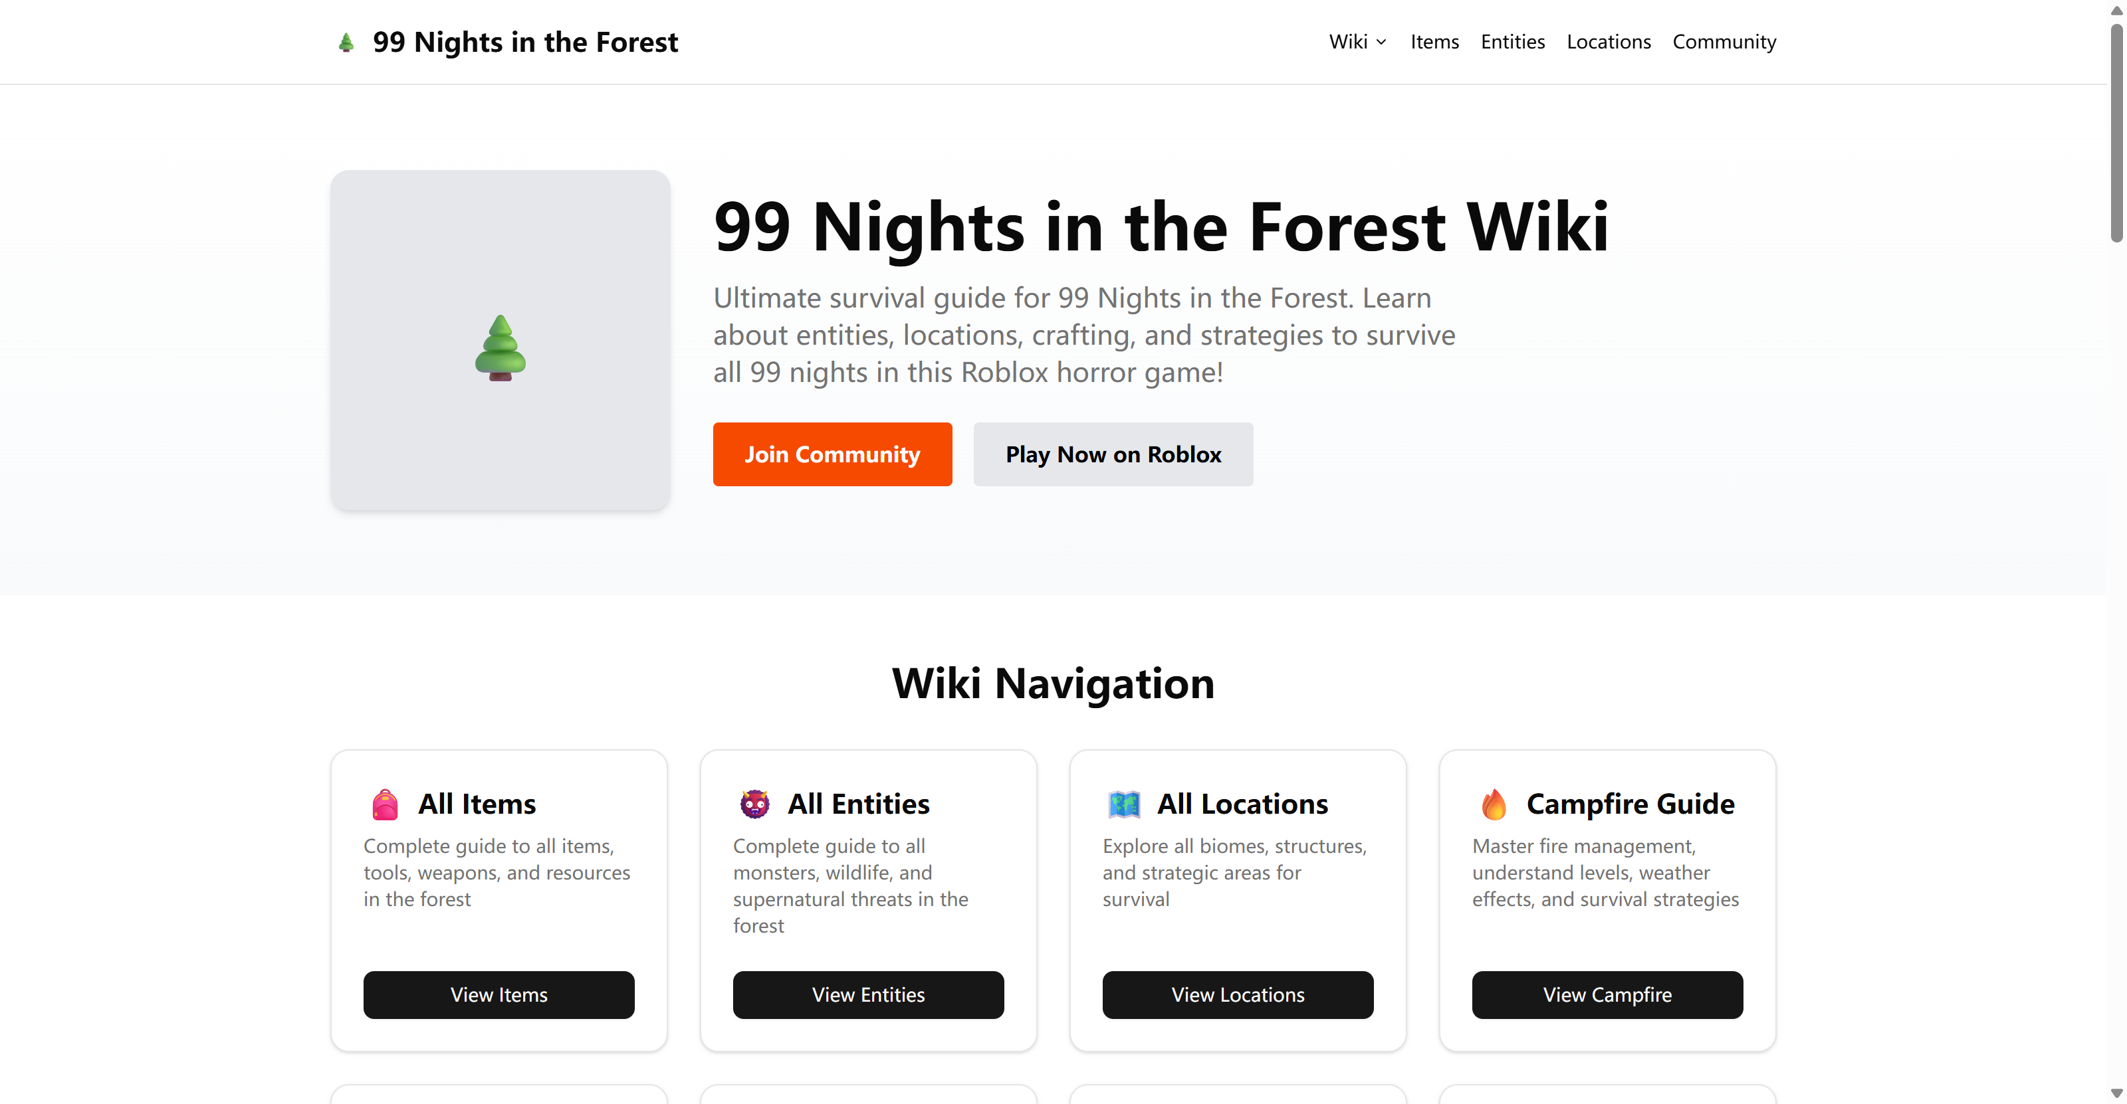
Task: Click the scroll-down arrow on the scrollbar
Action: tap(2116, 1095)
